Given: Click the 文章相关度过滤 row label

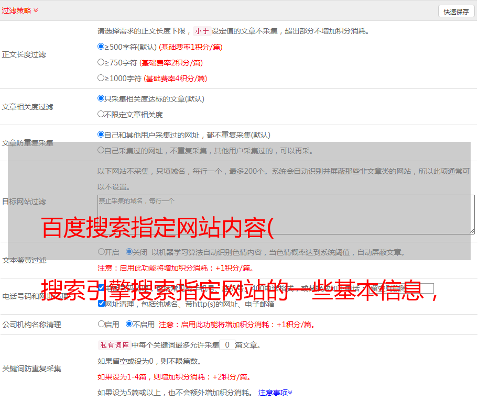Looking at the screenshot, I should (28, 107).
